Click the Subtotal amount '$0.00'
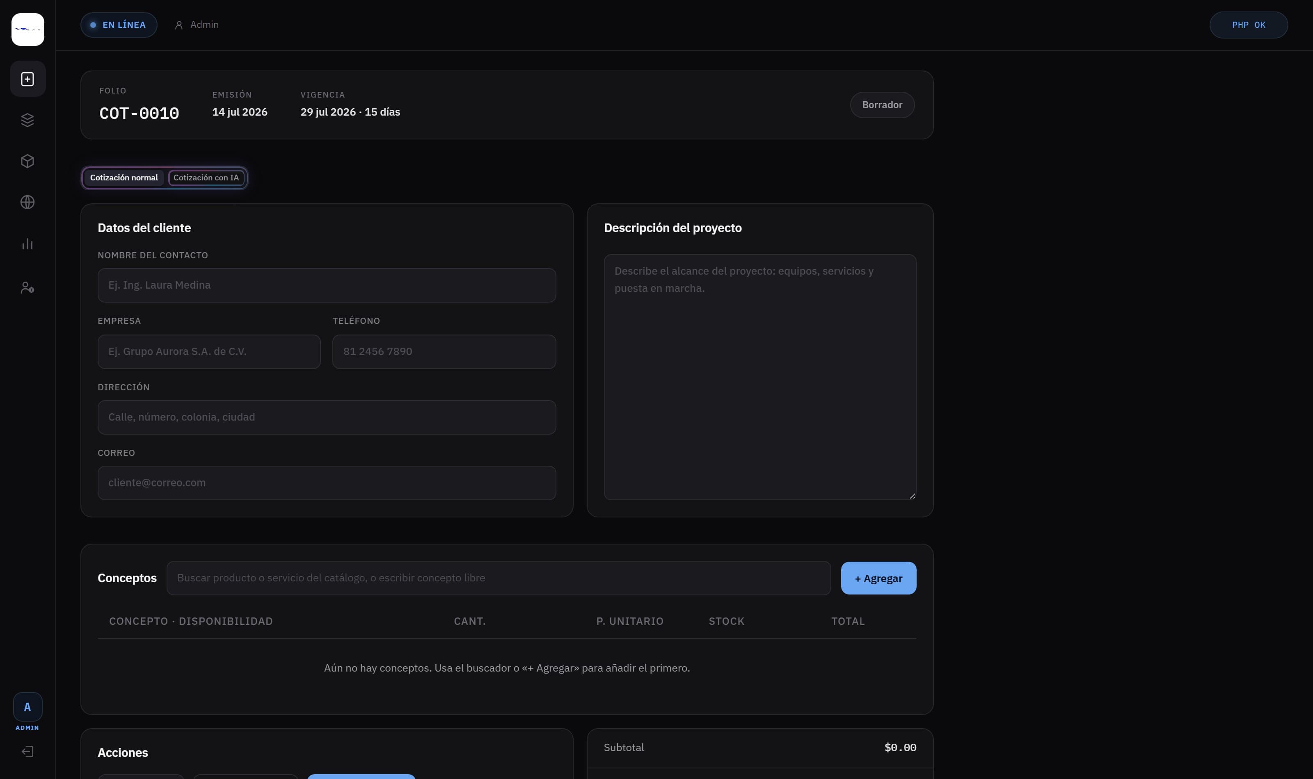This screenshot has height=779, width=1313. (900, 747)
